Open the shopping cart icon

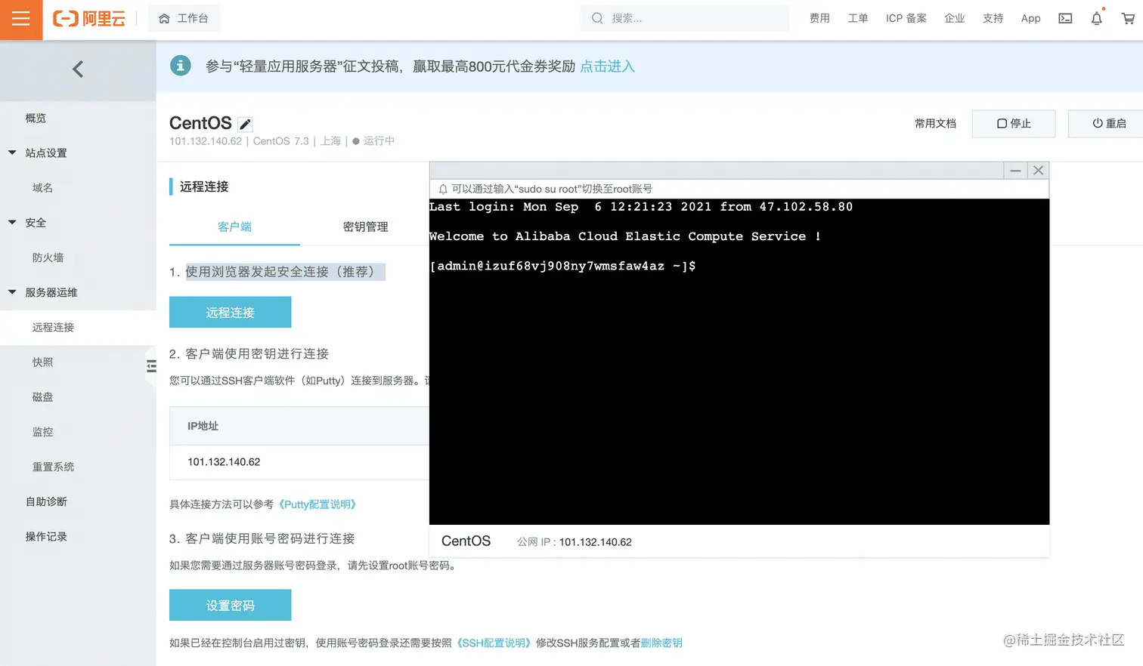click(x=1128, y=18)
